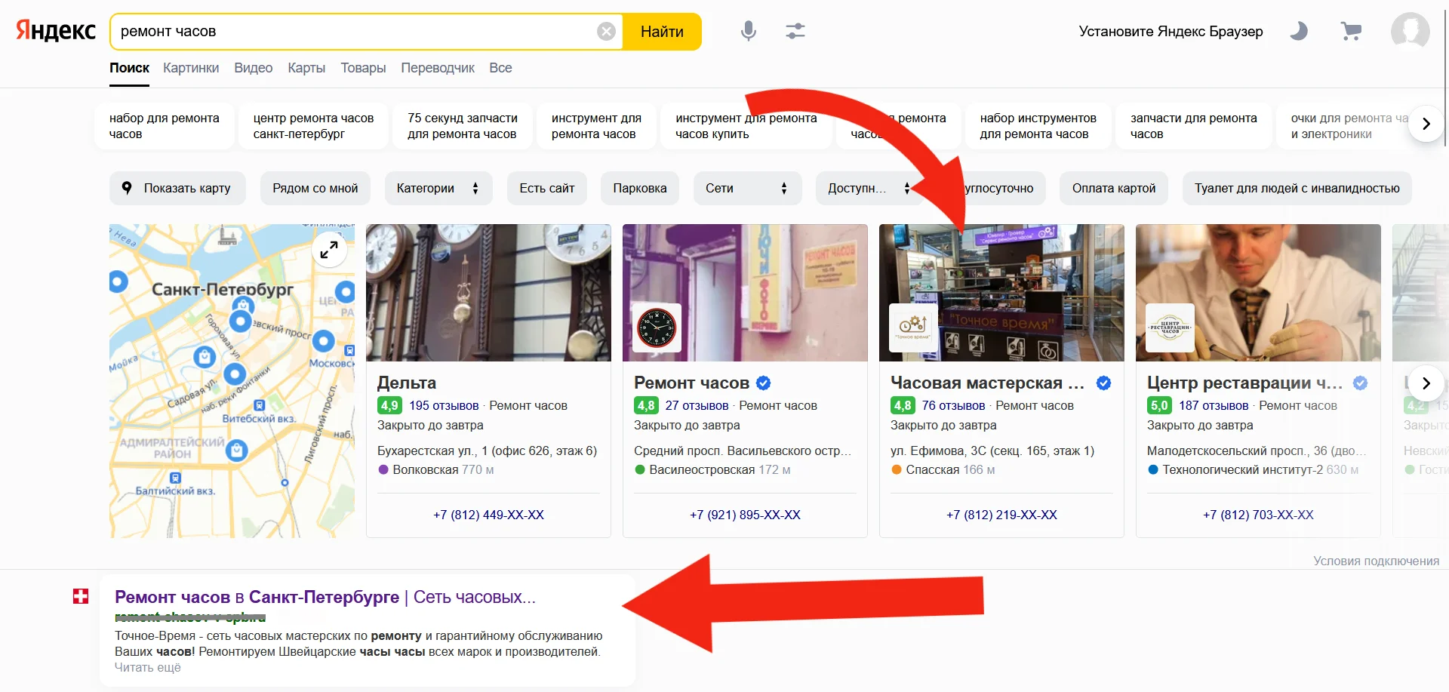Open Ремонт часов в Санкт-Петербурге result title
Viewport: 1449px width, 692px height.
[x=325, y=597]
